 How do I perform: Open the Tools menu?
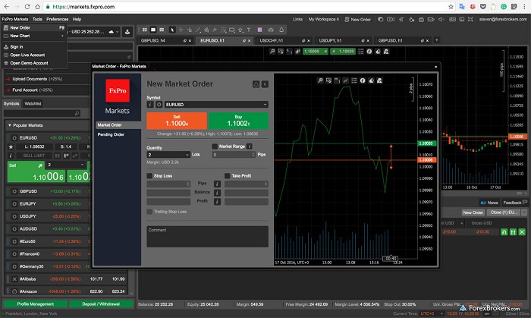coord(37,19)
